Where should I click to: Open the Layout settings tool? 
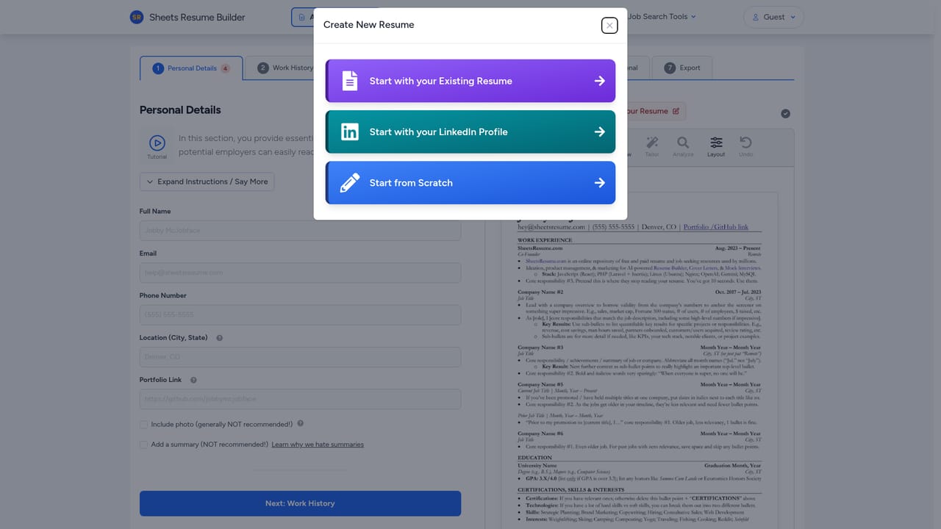716,146
